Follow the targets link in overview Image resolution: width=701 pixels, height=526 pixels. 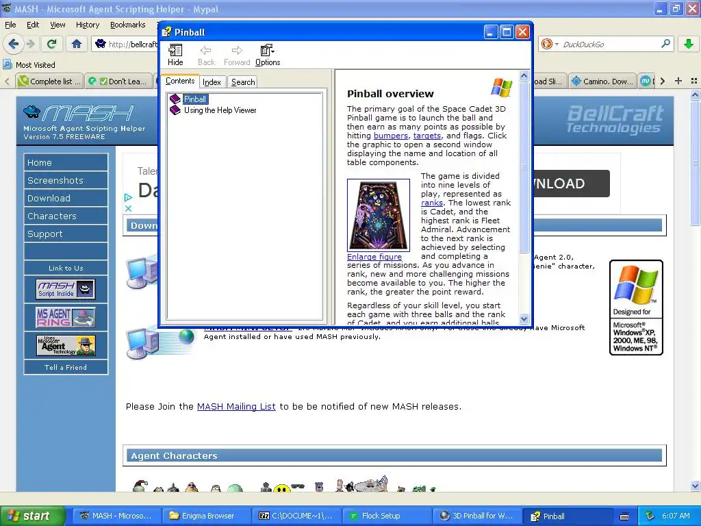427,136
